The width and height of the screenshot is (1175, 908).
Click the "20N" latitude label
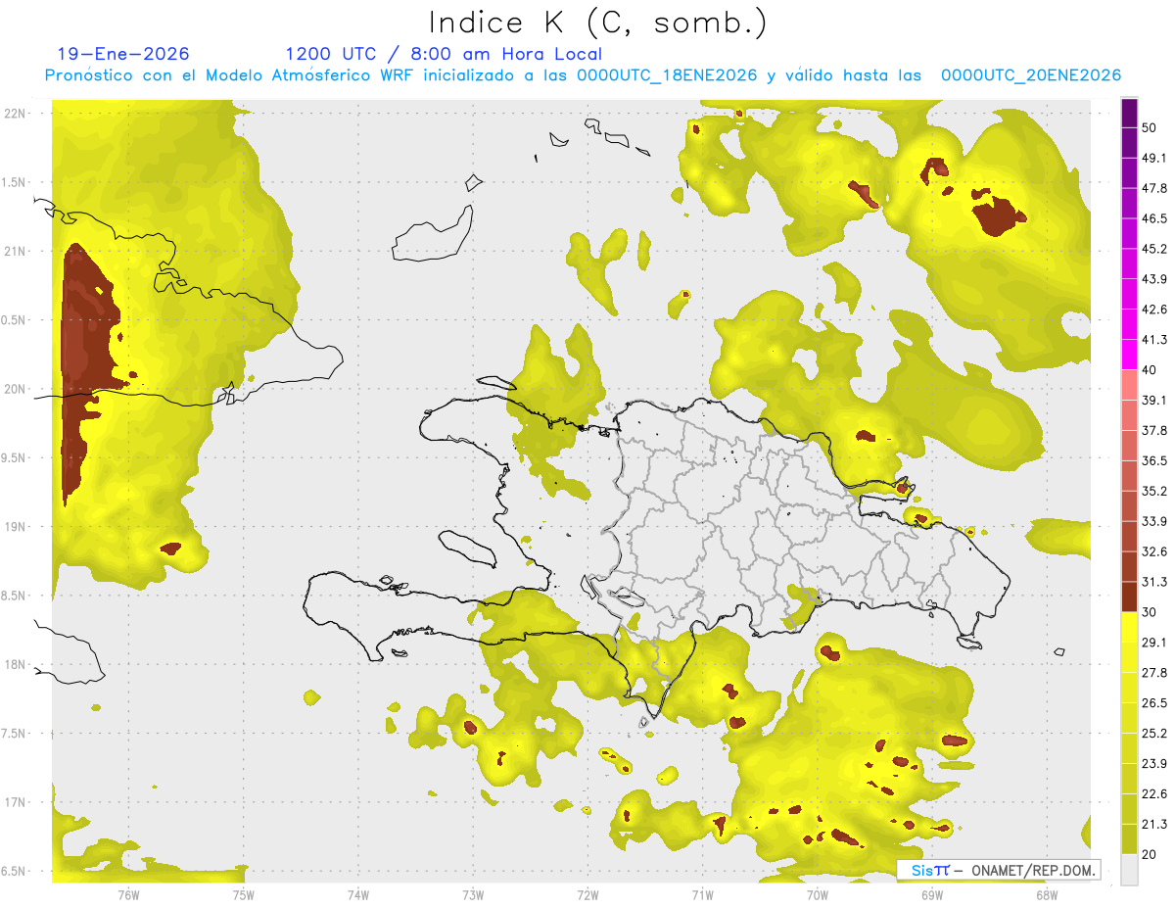tap(15, 389)
